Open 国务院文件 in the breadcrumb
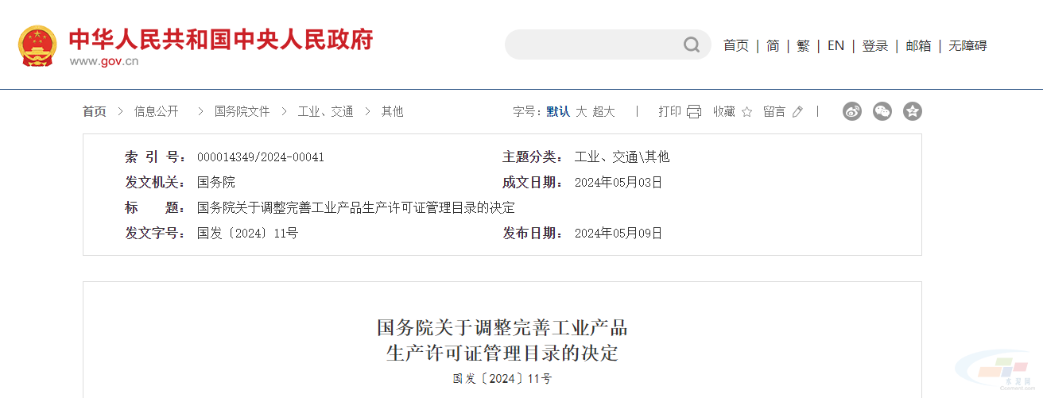 point(242,112)
